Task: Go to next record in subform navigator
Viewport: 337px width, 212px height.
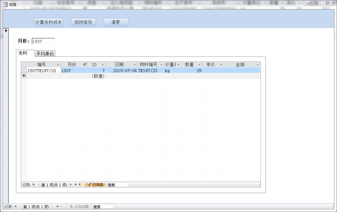Action: pyautogui.click(x=71, y=185)
